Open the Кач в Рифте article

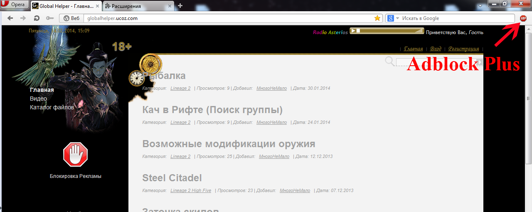[x=212, y=110]
